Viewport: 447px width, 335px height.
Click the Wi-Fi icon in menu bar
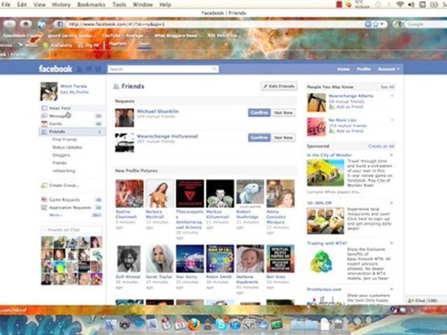coord(400,4)
